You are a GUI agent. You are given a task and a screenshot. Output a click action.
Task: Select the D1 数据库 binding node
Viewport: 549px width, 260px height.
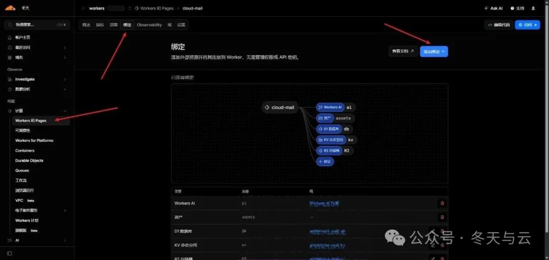[329, 129]
